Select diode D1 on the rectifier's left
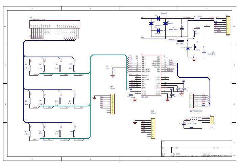 151,23
